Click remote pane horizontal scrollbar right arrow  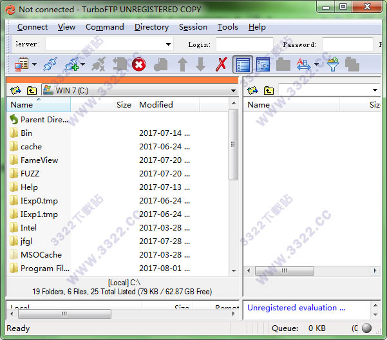point(375,270)
